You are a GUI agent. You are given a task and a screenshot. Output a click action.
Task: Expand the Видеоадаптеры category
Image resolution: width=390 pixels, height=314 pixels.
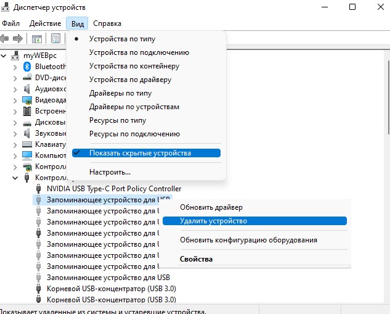15,101
